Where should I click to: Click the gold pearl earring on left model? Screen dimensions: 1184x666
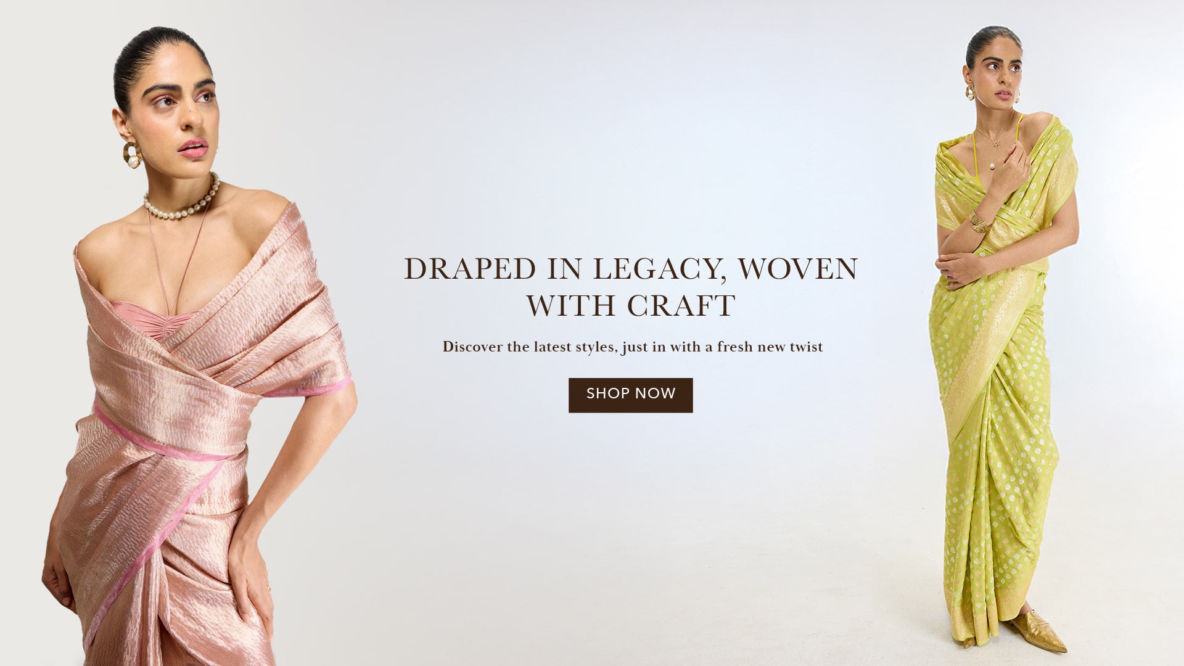pos(132,155)
